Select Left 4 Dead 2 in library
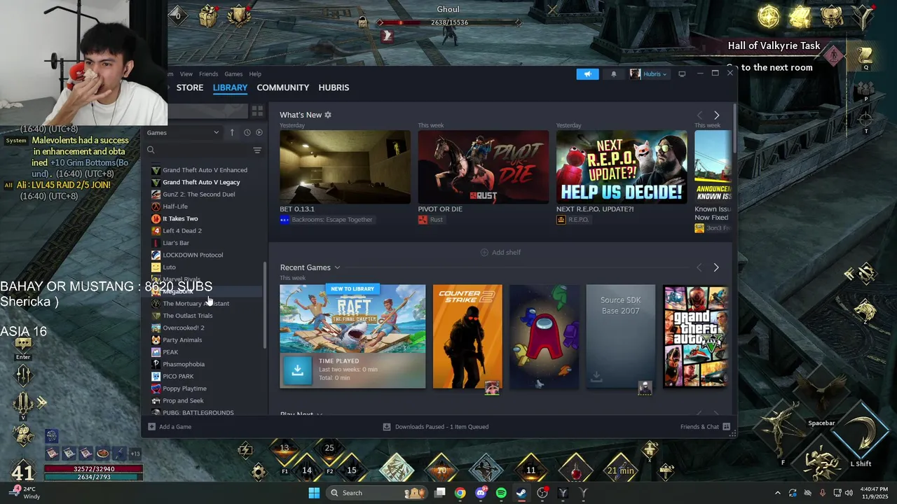 182,231
